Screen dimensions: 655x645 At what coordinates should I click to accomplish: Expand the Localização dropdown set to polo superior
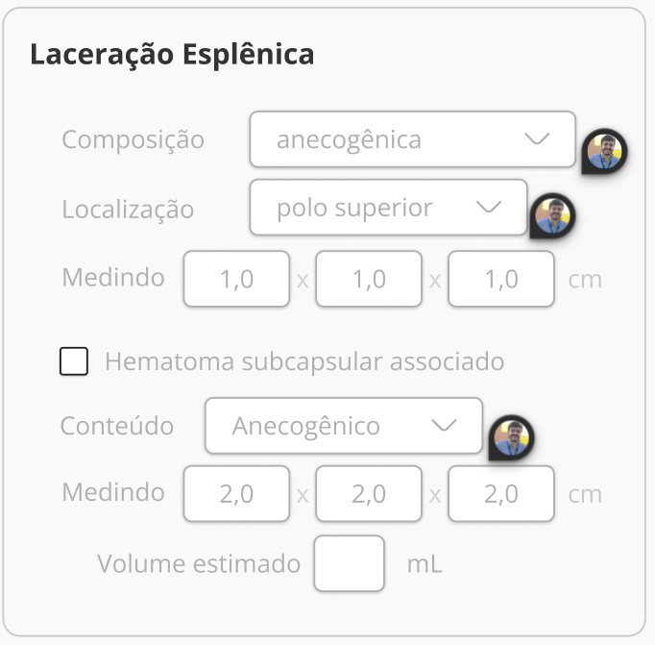[x=388, y=208]
